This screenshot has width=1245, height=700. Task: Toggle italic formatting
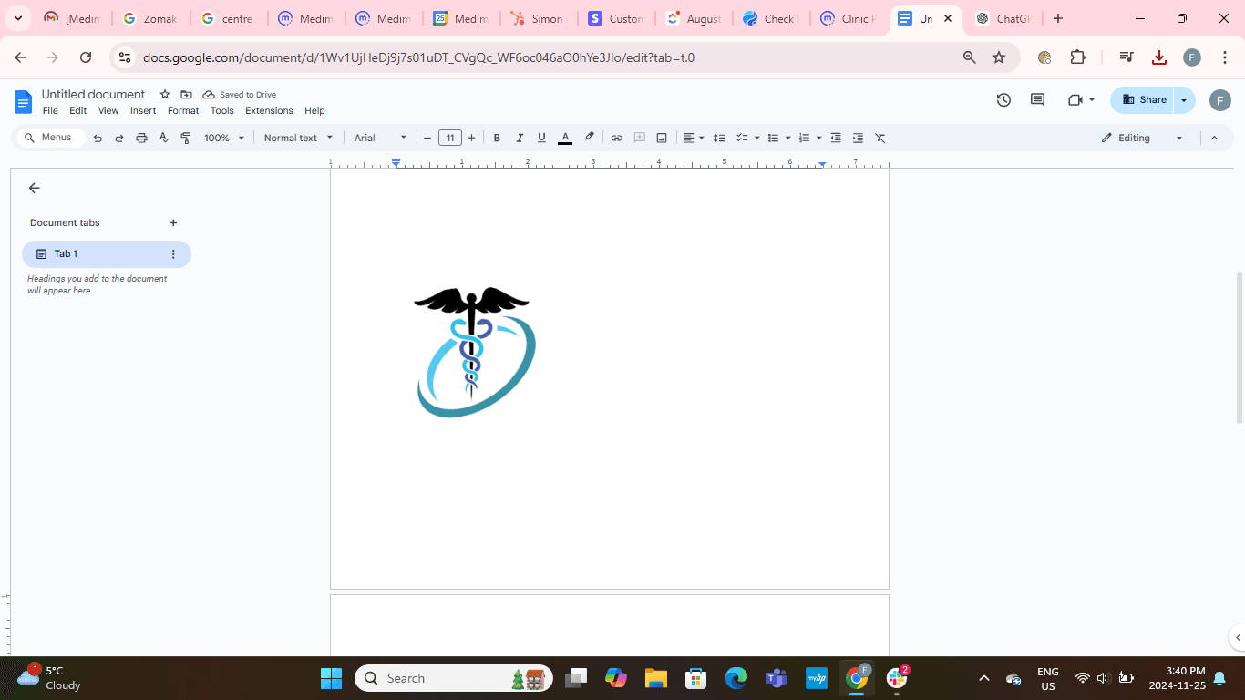coord(520,138)
